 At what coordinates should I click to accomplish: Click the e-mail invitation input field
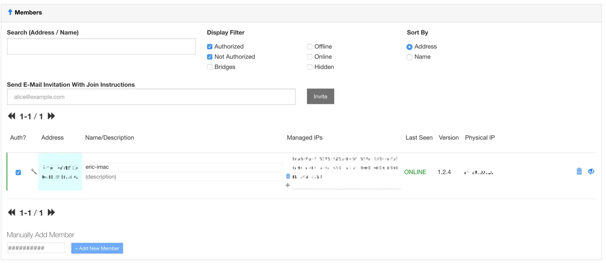tap(151, 97)
